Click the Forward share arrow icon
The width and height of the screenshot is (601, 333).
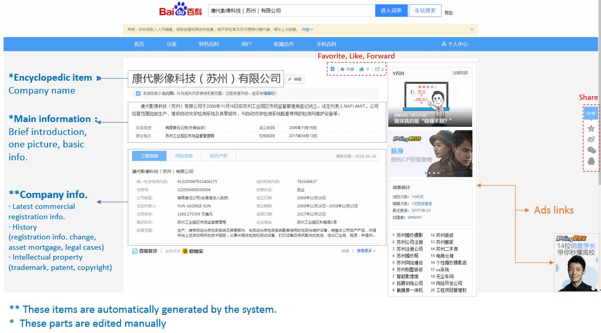[x=377, y=69]
